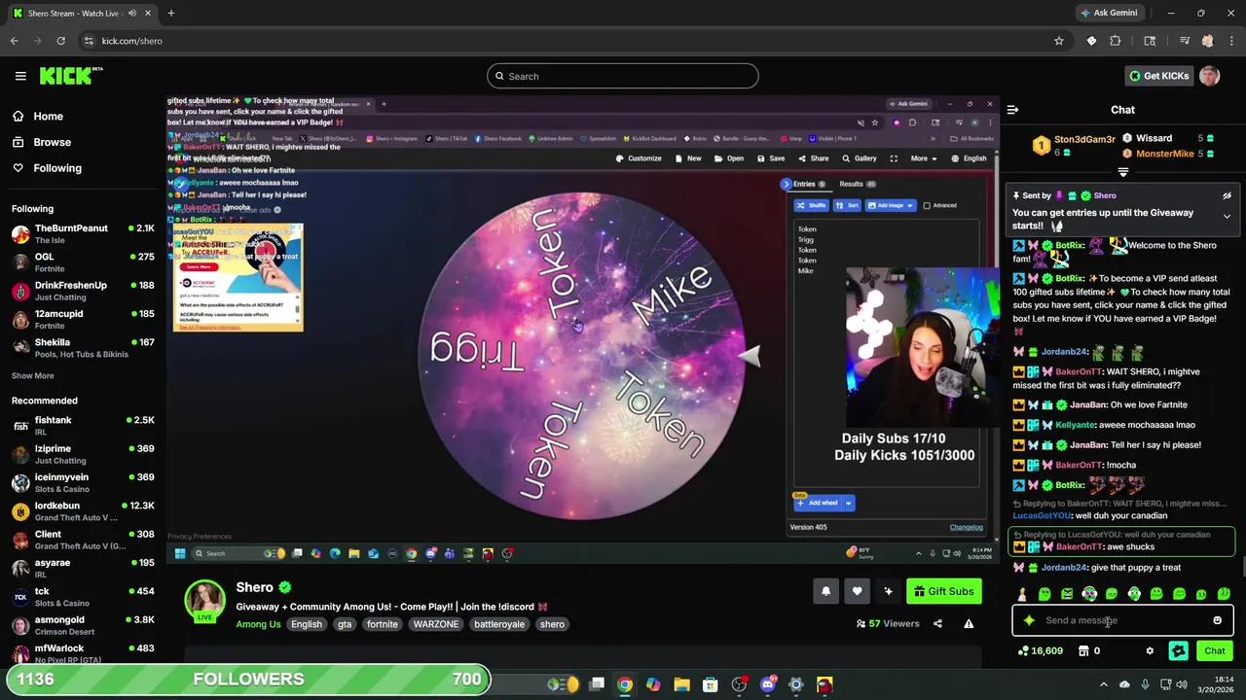Select the English language tag
This screenshot has width=1246, height=700.
click(306, 624)
